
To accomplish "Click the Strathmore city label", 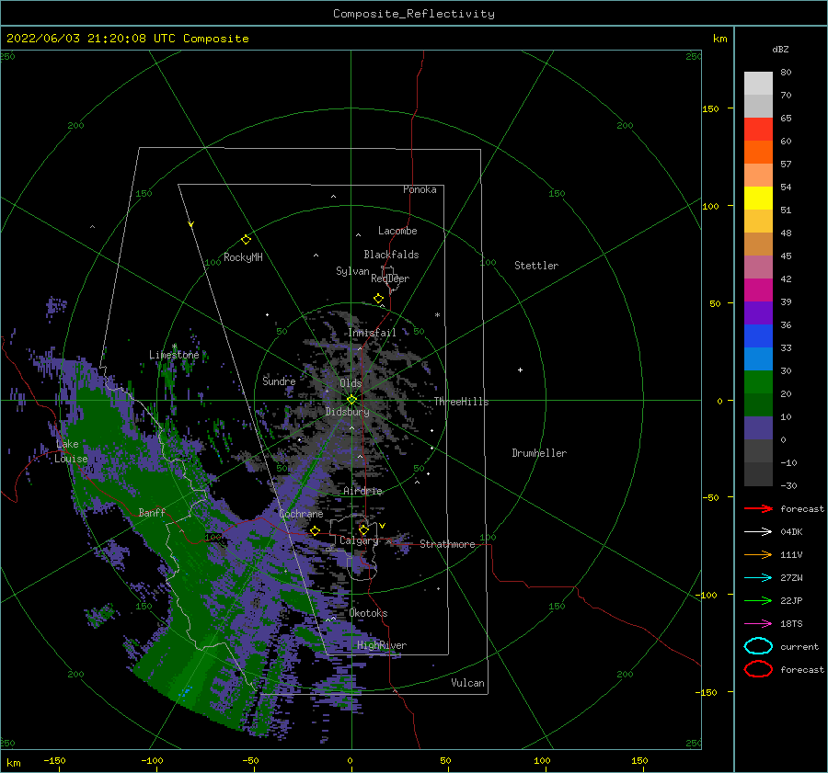I will (448, 544).
